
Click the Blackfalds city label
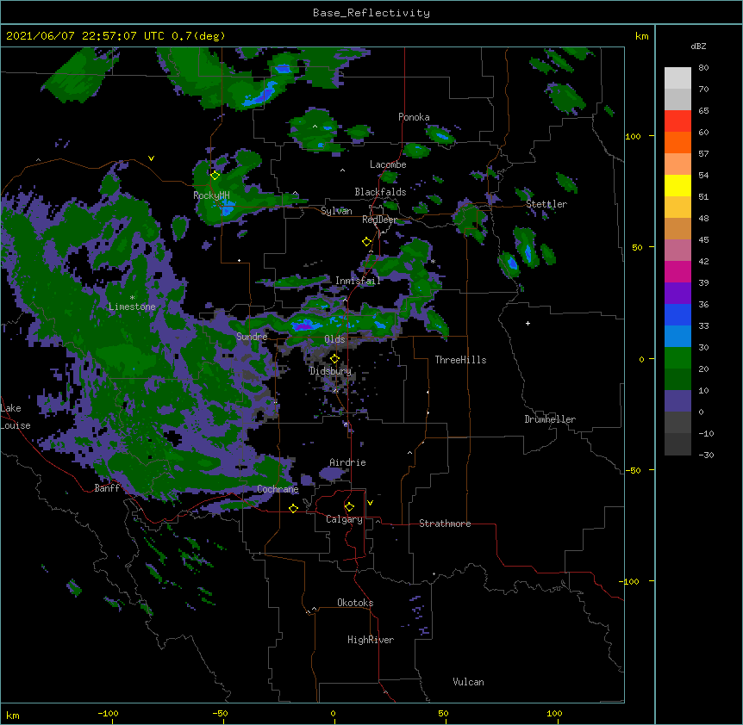tap(380, 192)
